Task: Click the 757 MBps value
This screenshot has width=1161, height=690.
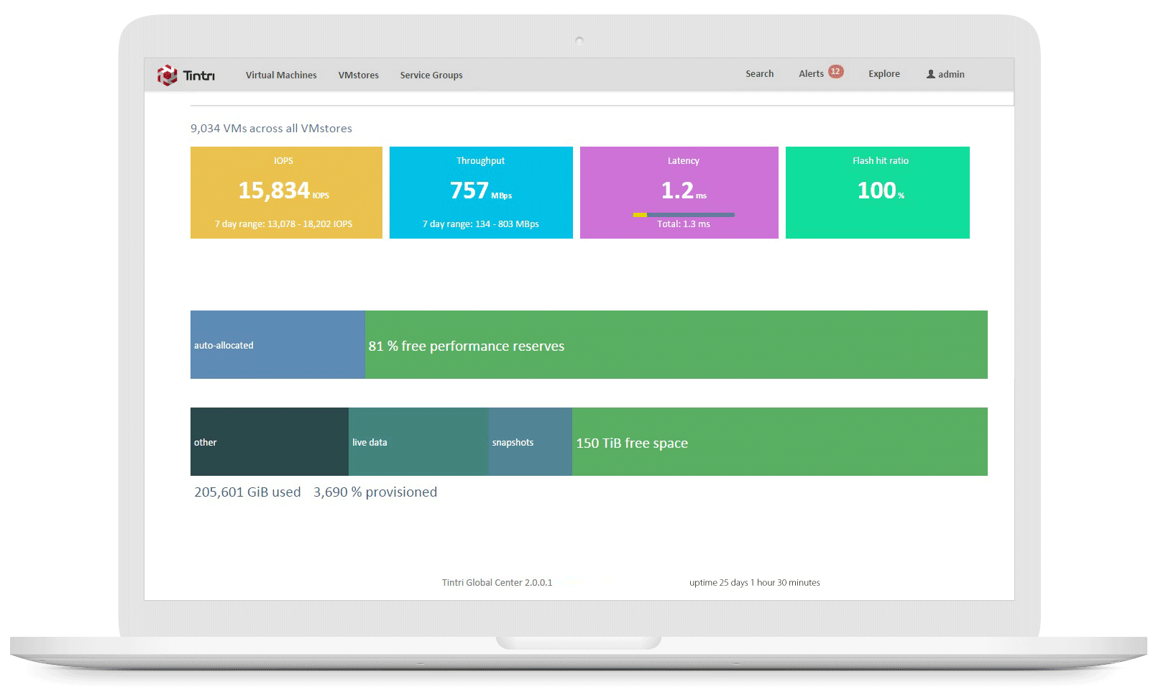Action: 481,190
